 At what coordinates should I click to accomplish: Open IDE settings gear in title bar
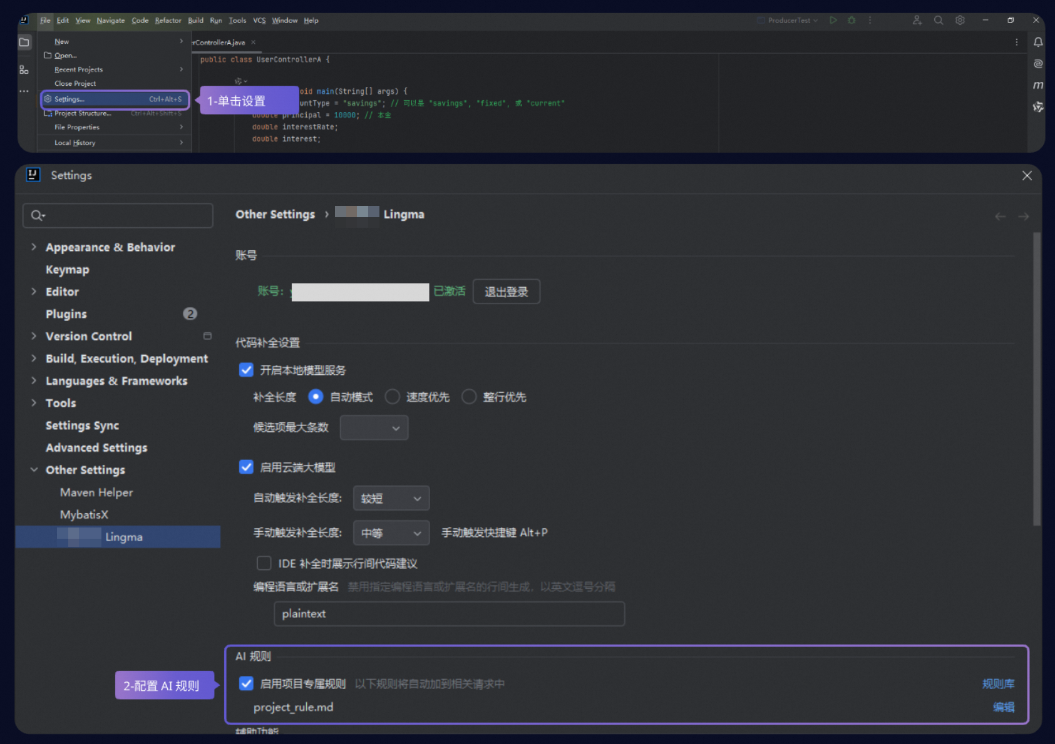coord(960,20)
